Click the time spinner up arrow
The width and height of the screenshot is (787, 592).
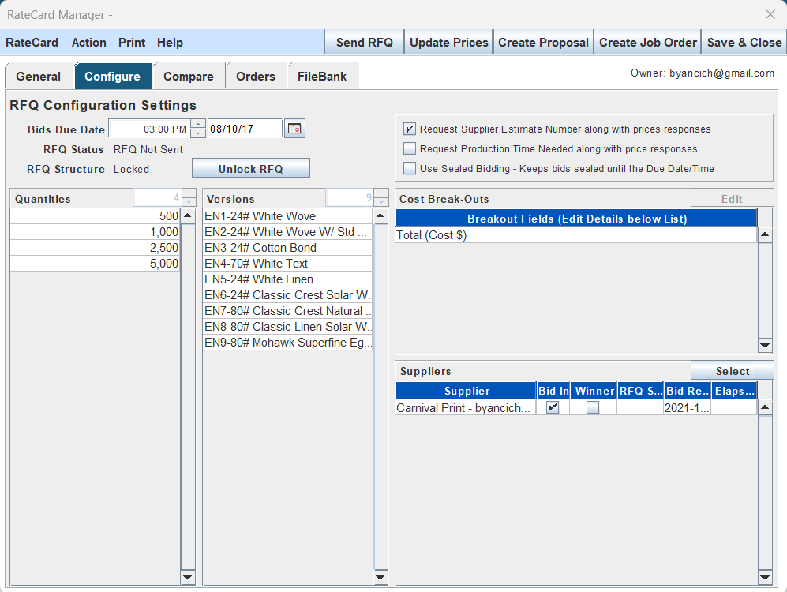coord(197,124)
